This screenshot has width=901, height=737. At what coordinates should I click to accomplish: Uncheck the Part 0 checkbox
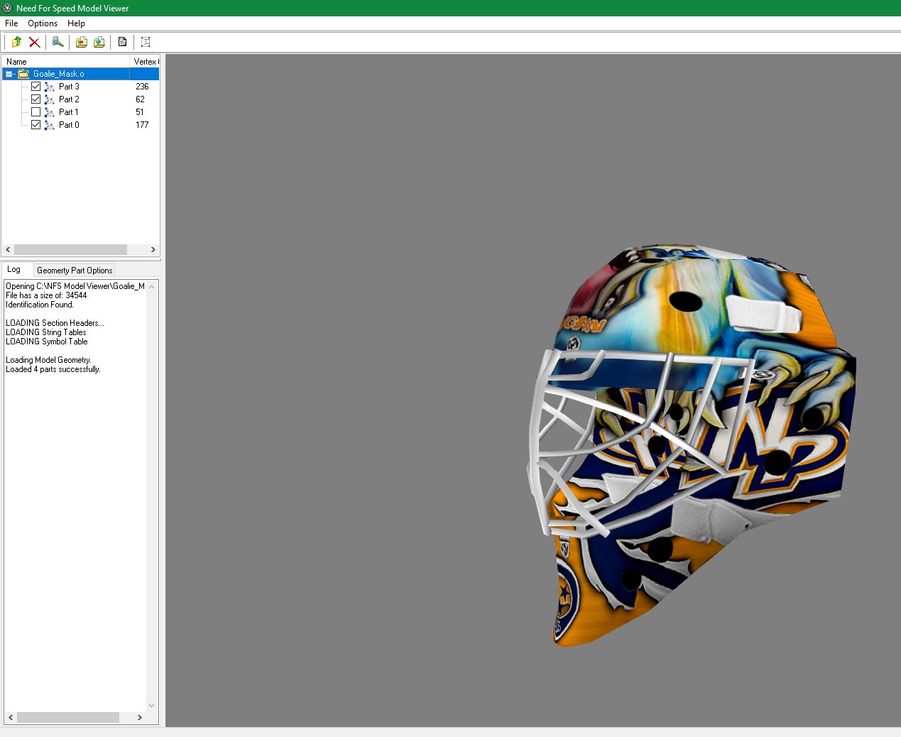(x=36, y=125)
